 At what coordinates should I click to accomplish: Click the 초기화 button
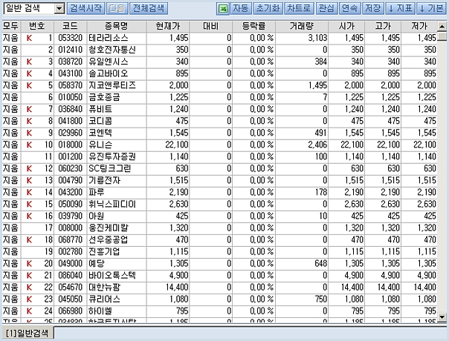268,9
